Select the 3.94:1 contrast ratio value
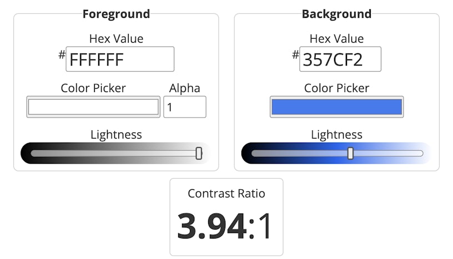This screenshot has width=453, height=259. coord(225,226)
